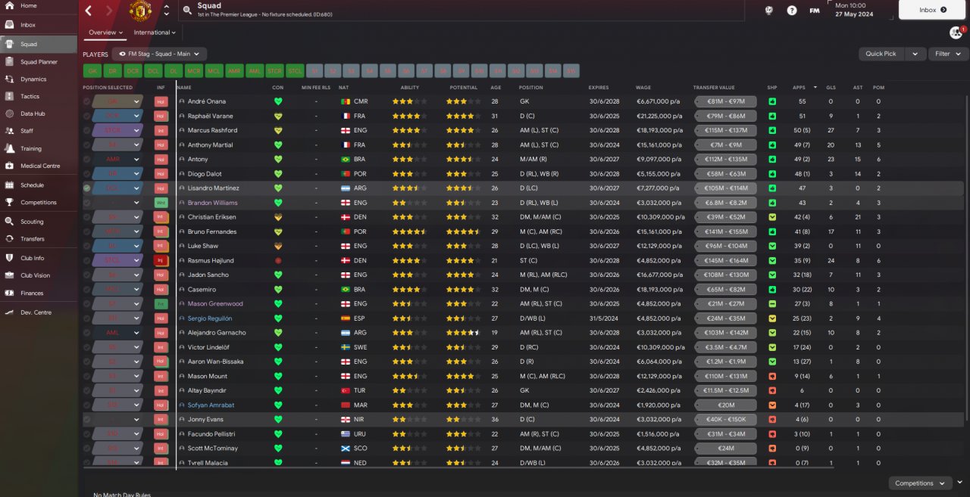
Task: Toggle selection check for Marcus Rashford row
Action: (x=86, y=130)
